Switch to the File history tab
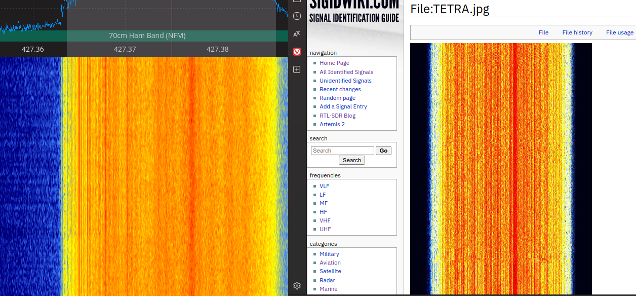Image resolution: width=636 pixels, height=296 pixels. tap(577, 32)
